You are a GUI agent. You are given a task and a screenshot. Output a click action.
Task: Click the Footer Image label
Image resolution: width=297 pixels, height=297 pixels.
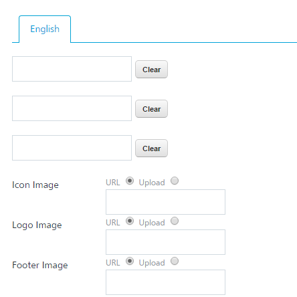click(x=40, y=266)
